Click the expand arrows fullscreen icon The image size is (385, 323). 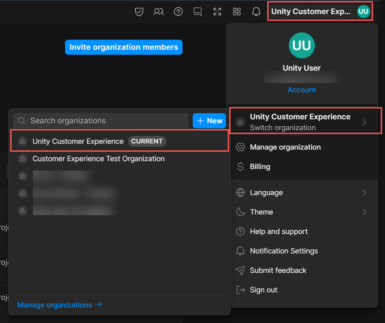[x=217, y=12]
